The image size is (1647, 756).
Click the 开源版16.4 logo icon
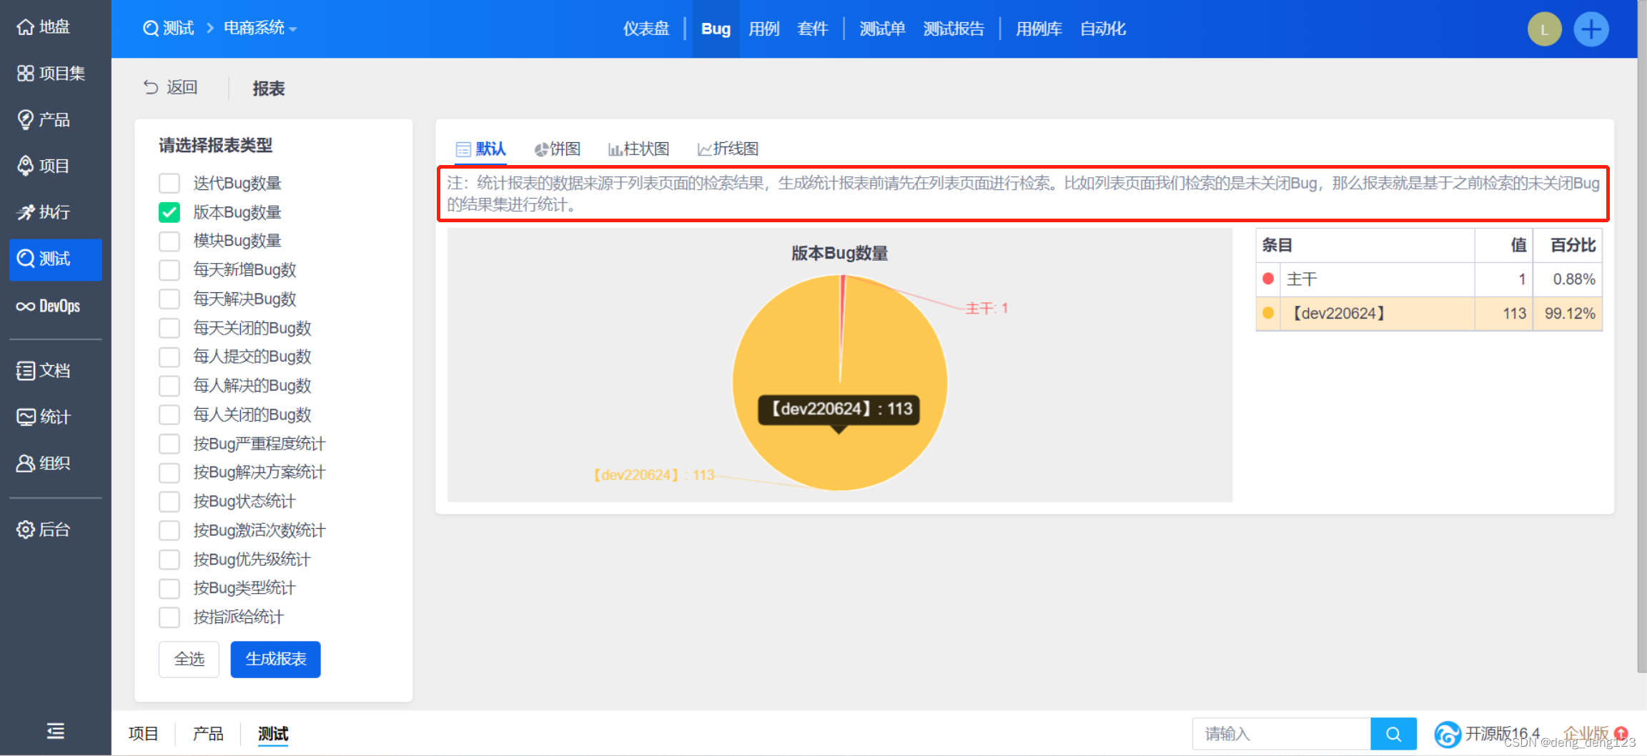[x=1448, y=734]
